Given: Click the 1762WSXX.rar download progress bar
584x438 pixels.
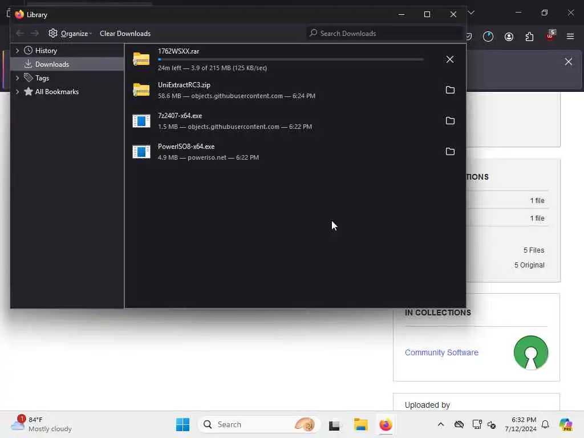Looking at the screenshot, I should click(290, 59).
